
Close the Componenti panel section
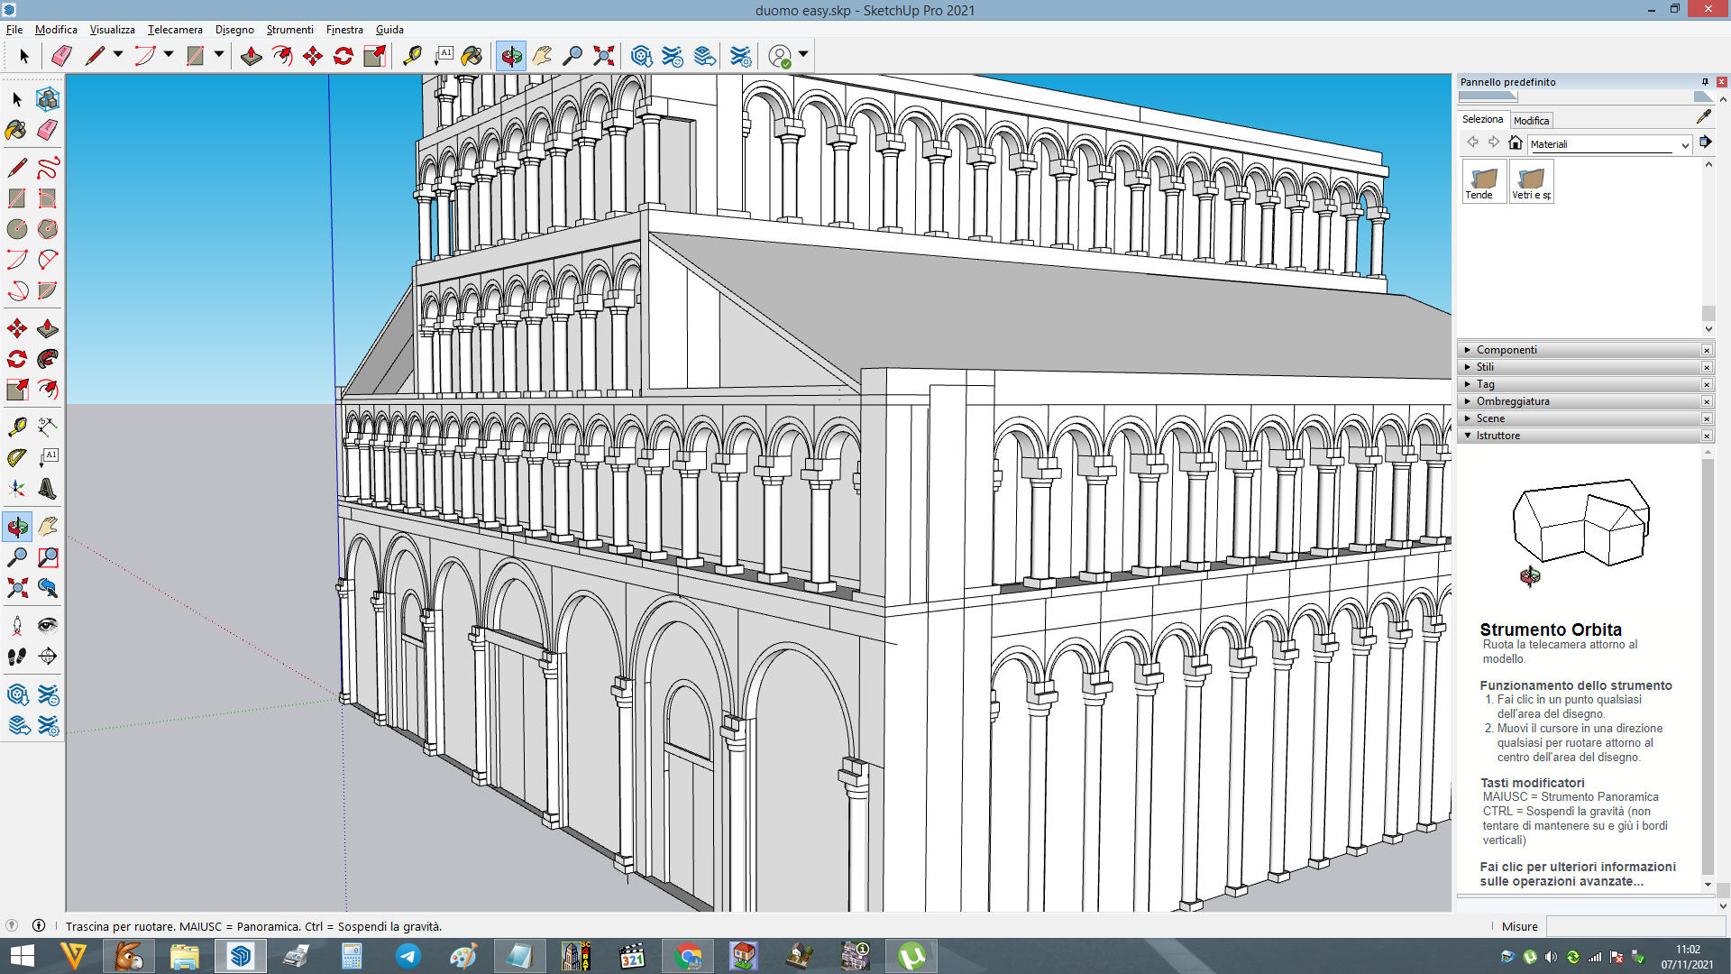pos(1707,350)
